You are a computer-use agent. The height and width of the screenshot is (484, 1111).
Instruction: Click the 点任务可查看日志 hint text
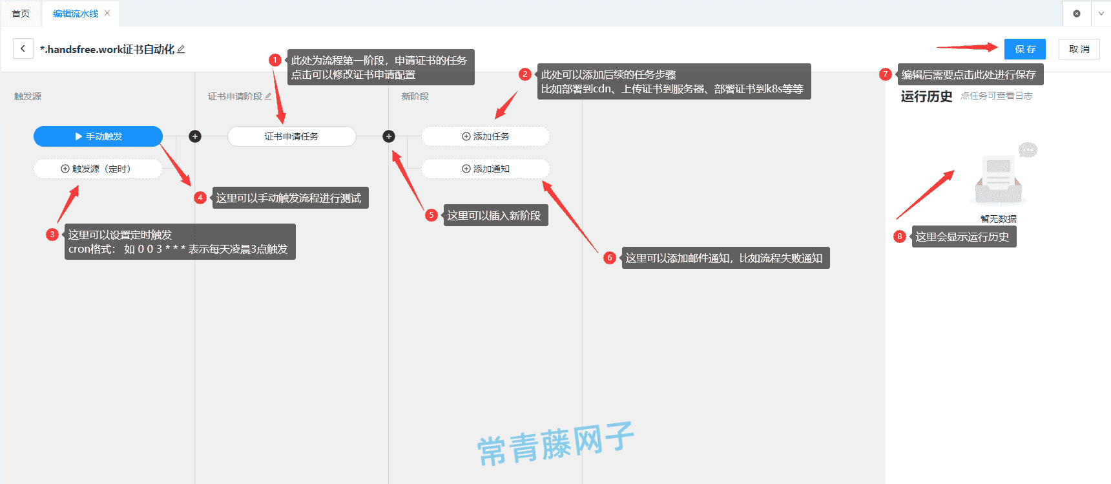pos(997,96)
